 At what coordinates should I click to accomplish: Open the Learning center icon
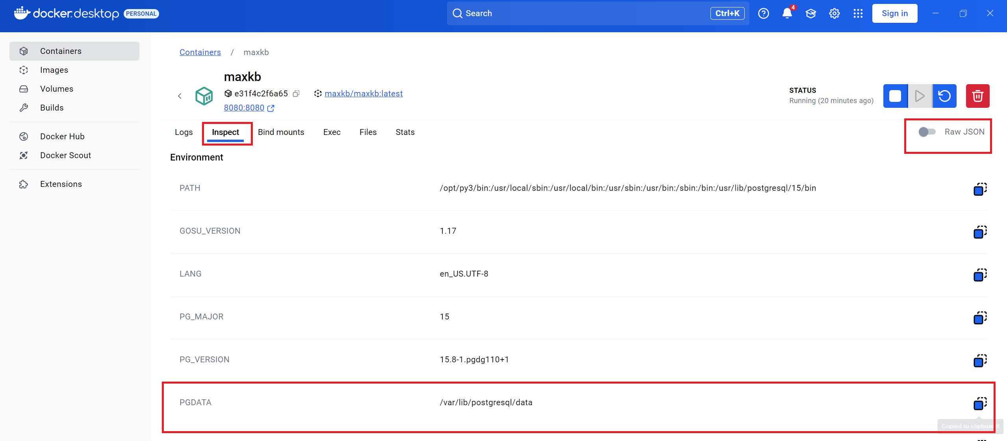click(x=810, y=13)
